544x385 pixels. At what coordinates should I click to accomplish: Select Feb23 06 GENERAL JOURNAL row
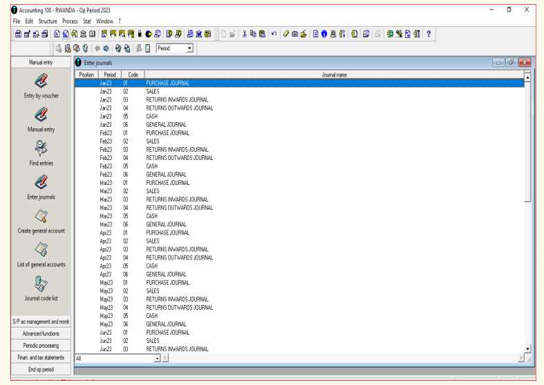coord(299,175)
